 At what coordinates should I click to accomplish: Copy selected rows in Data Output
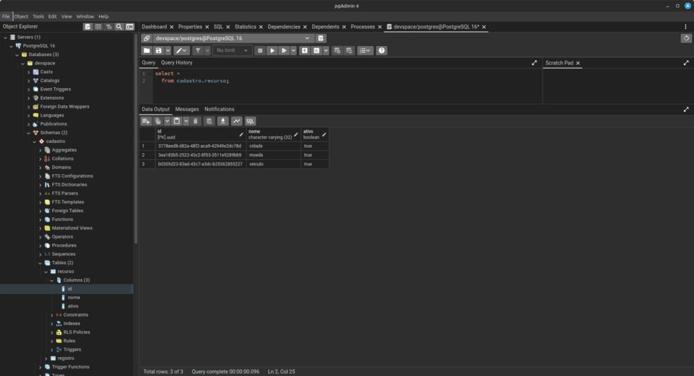[158, 121]
